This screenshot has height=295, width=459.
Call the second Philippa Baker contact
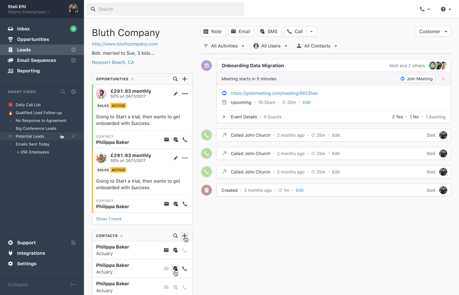[x=184, y=269]
